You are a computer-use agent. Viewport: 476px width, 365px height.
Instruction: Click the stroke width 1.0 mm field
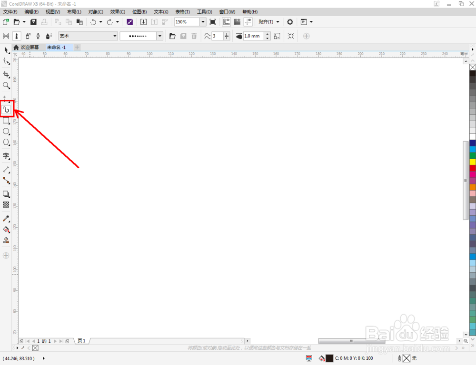click(254, 36)
